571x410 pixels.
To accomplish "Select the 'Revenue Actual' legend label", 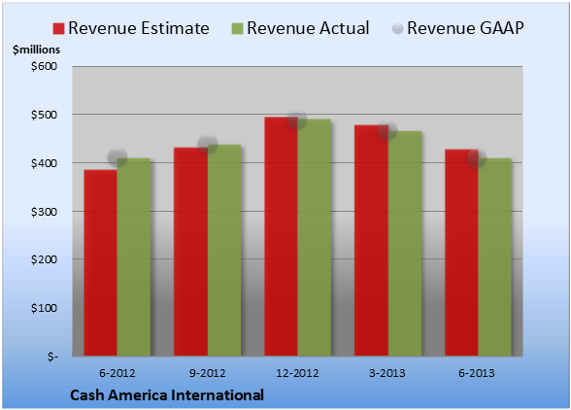I will tap(308, 28).
